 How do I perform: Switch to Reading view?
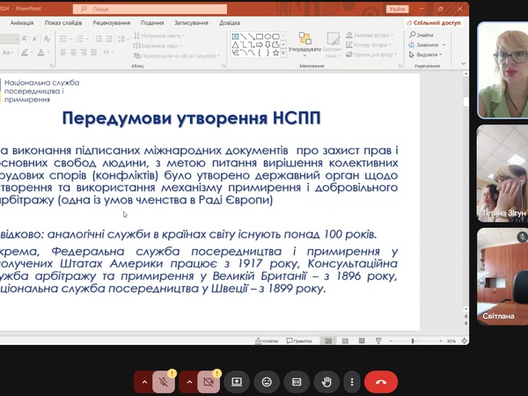tap(362, 341)
